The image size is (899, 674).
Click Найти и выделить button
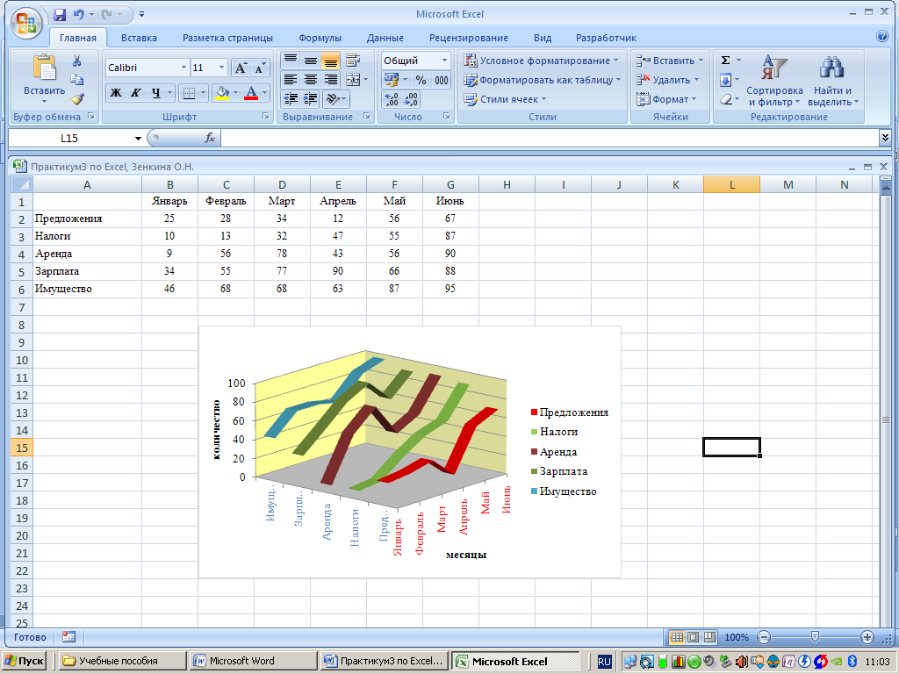[x=832, y=82]
